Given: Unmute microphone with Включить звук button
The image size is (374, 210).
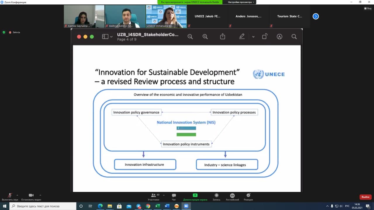Looking at the screenshot, I should pos(10,196).
